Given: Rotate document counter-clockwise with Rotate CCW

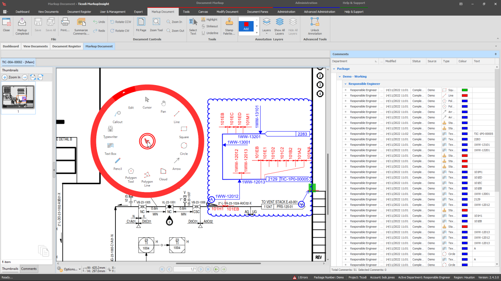Looking at the screenshot, I should pos(121,22).
